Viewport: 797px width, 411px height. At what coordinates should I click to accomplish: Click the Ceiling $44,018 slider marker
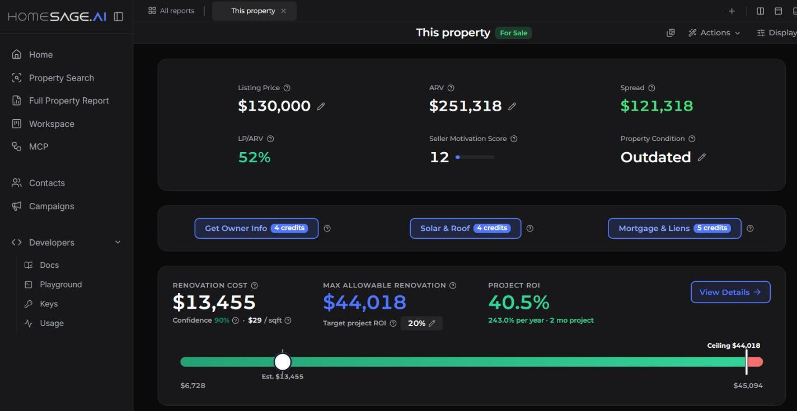[x=746, y=361]
